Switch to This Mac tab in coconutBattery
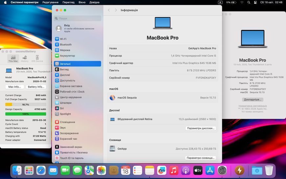Image resolution: width=286 pixels, height=179 pixels. point(13,59)
